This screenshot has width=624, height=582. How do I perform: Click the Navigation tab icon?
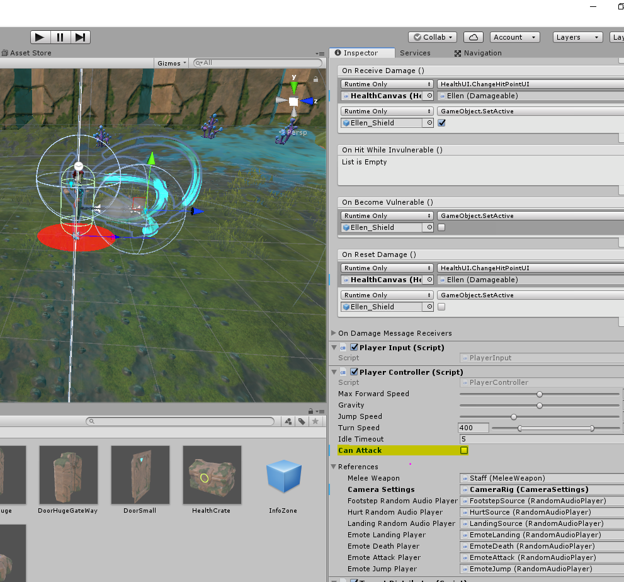point(458,54)
